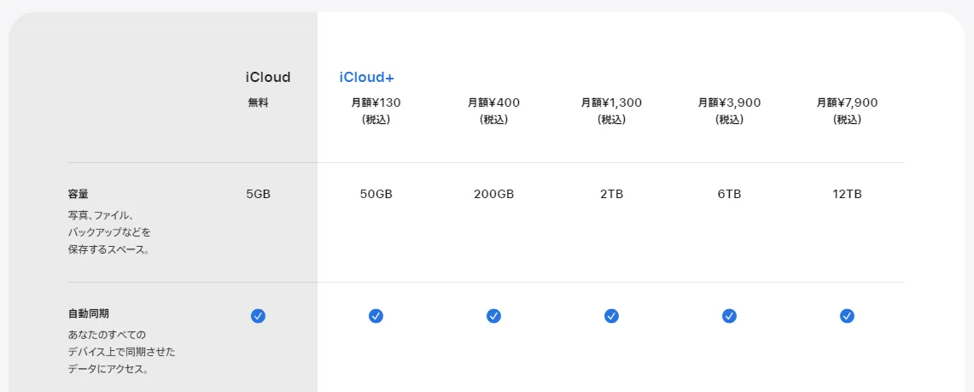Click the 2TB storage value
This screenshot has height=392, width=974.
pyautogui.click(x=611, y=195)
